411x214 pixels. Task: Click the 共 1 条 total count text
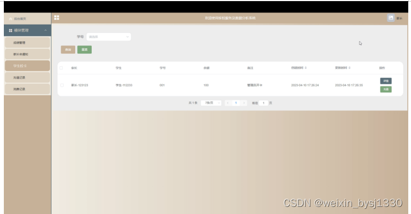tap(193, 103)
